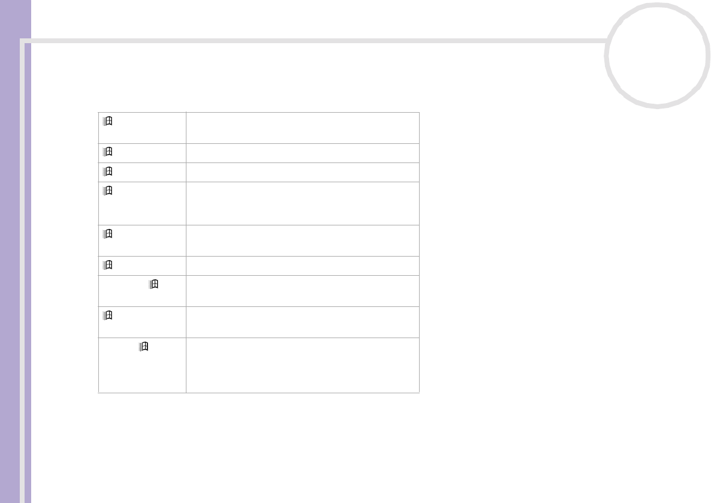Select the Windows key icon in the third row

click(107, 171)
